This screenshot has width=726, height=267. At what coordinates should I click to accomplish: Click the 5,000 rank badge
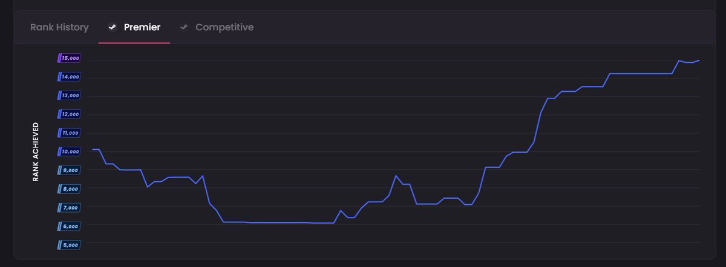(x=70, y=245)
